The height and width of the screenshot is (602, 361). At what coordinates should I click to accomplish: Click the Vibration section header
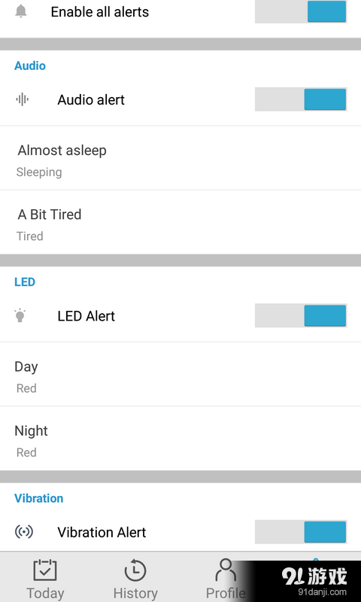point(39,498)
